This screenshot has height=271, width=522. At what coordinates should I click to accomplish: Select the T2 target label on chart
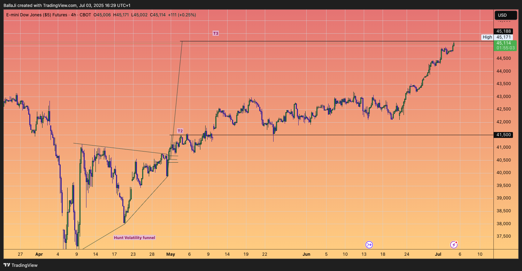180,131
